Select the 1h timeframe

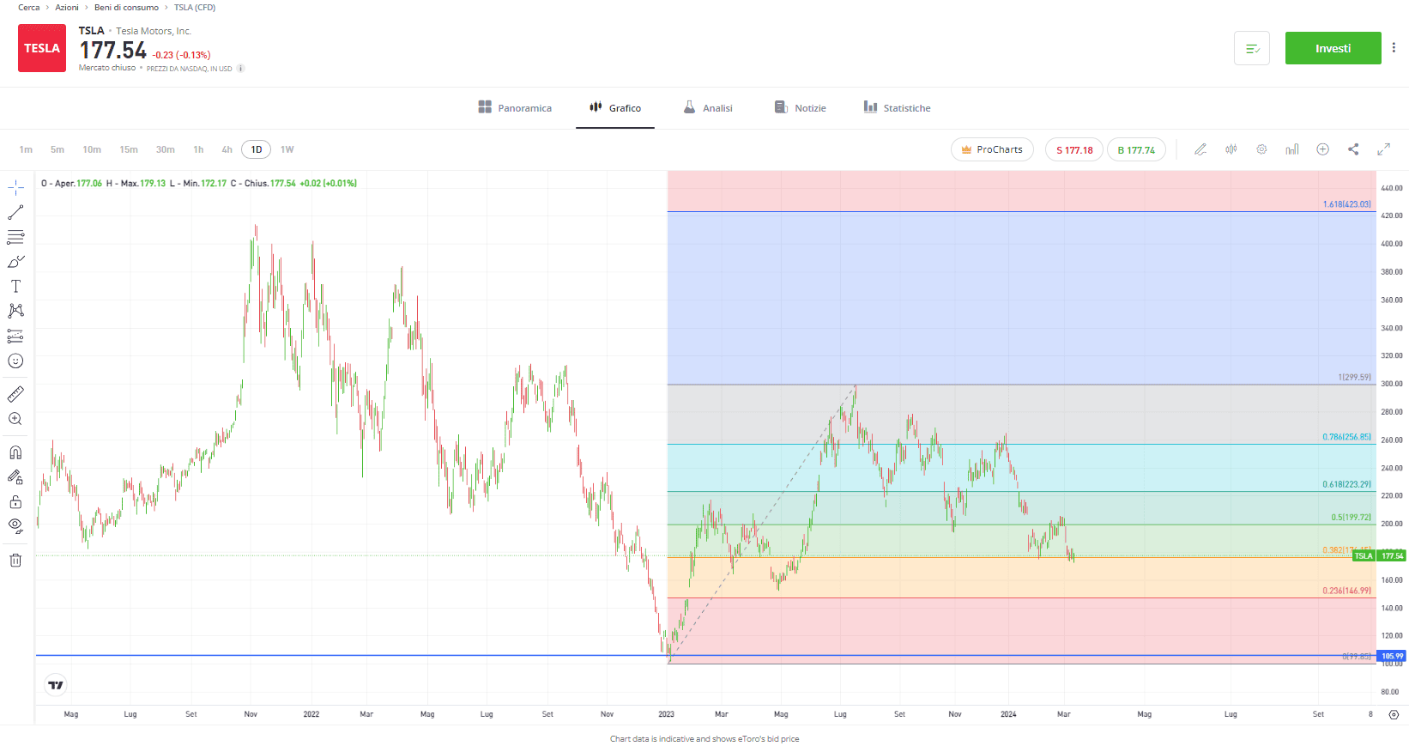pyautogui.click(x=198, y=149)
